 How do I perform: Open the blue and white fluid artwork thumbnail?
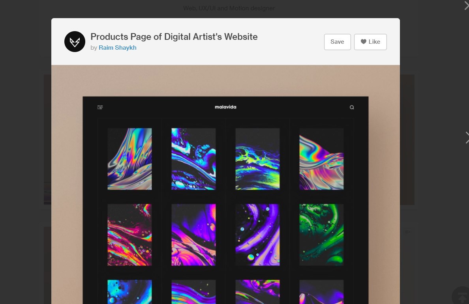coord(193,159)
